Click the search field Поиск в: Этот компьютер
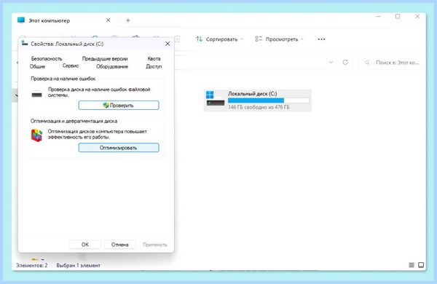 390,63
